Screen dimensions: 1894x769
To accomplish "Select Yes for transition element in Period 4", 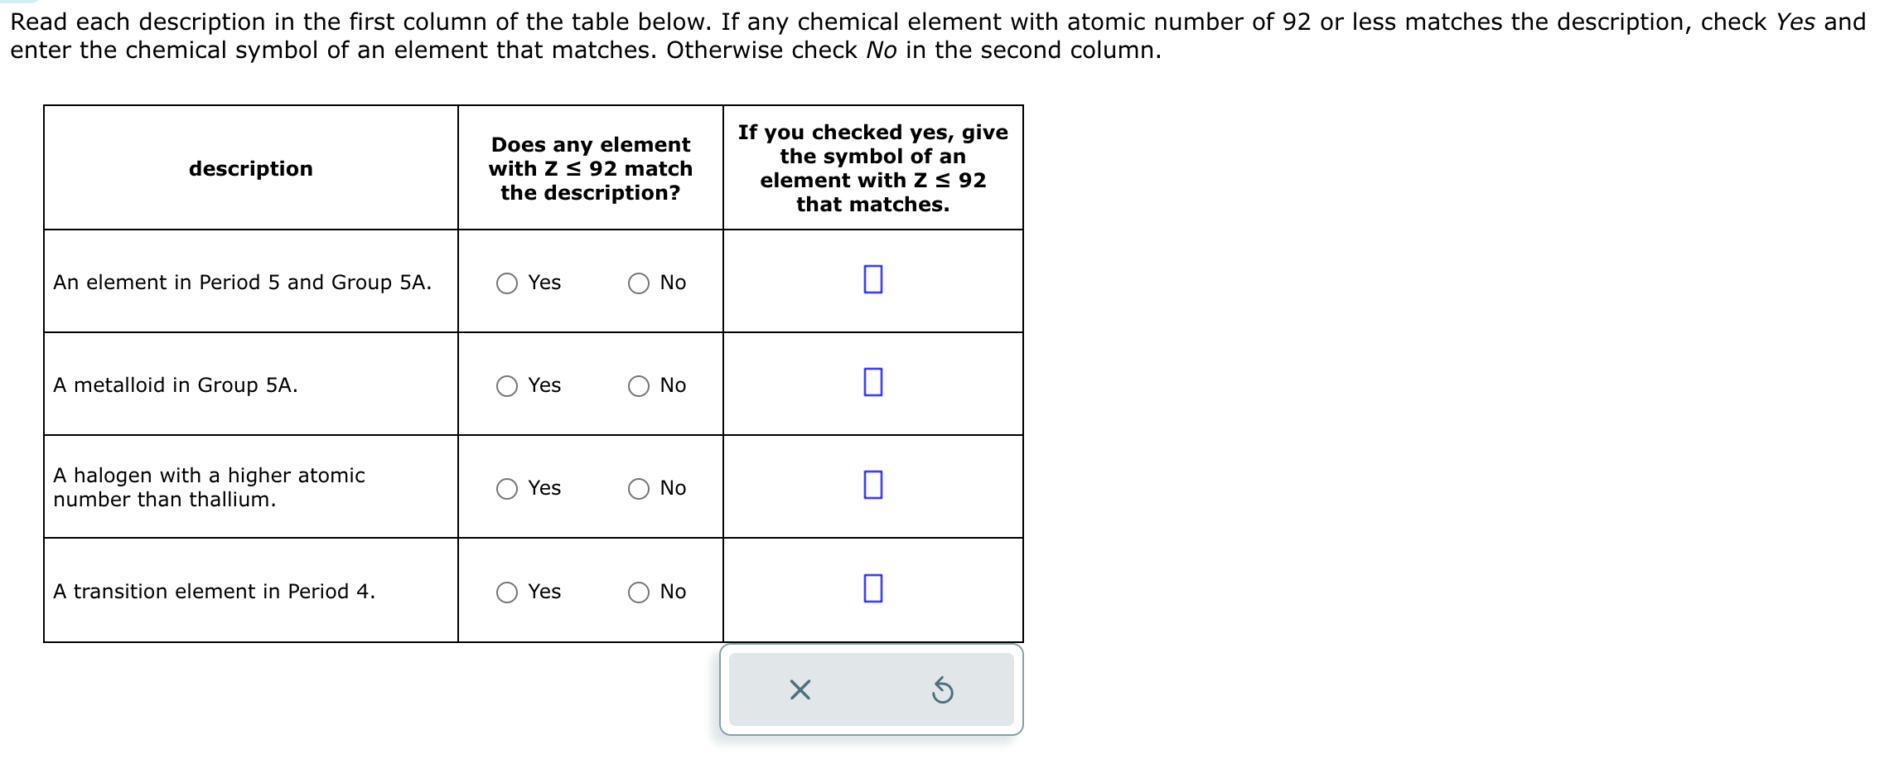I will 507,592.
